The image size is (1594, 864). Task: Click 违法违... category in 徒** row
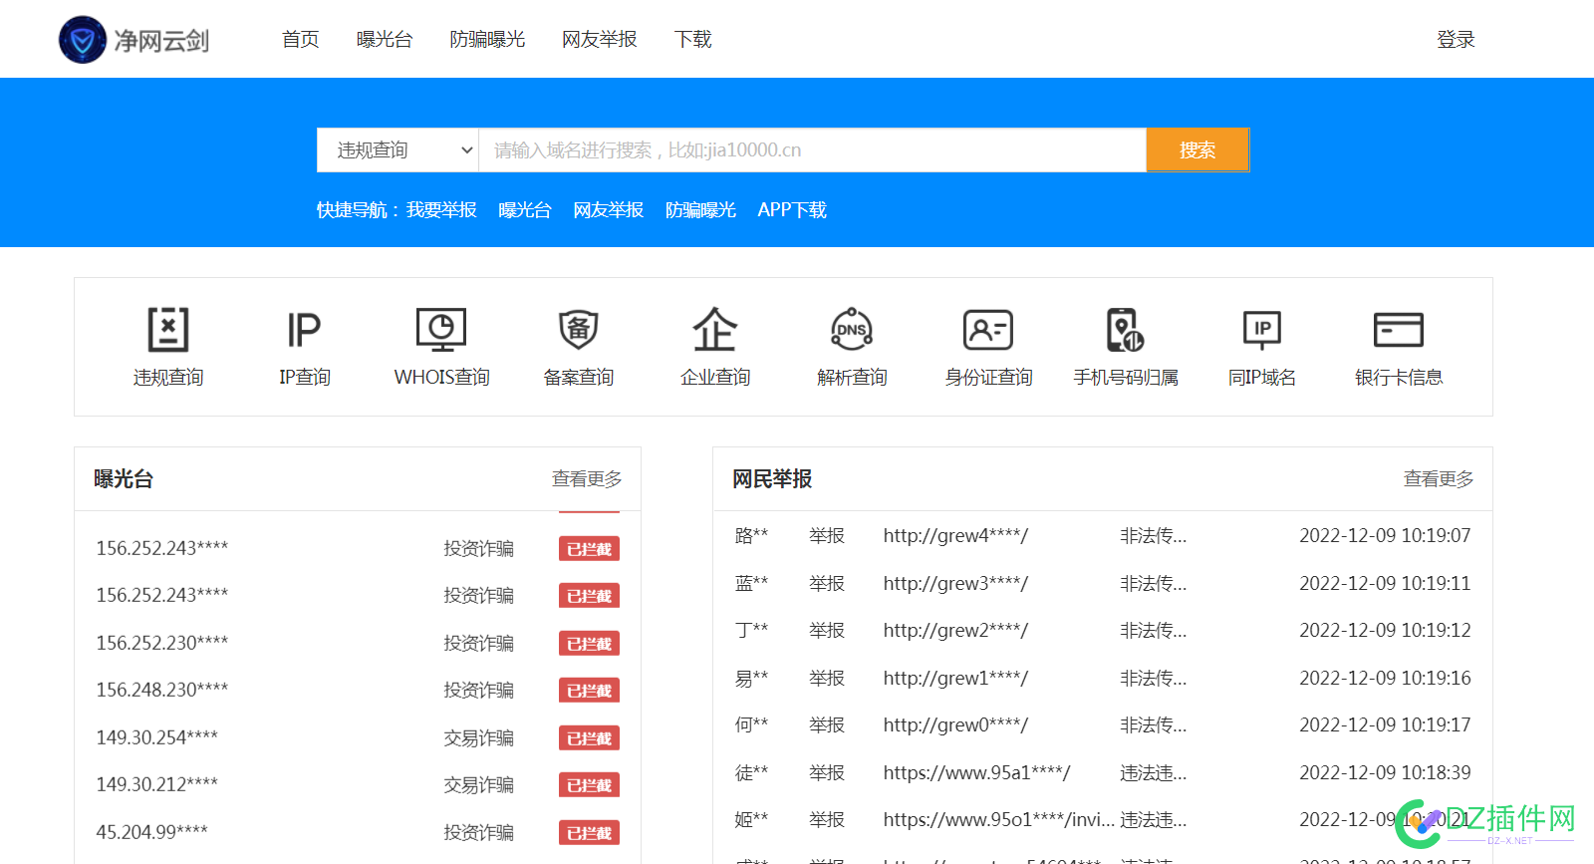1153,773
